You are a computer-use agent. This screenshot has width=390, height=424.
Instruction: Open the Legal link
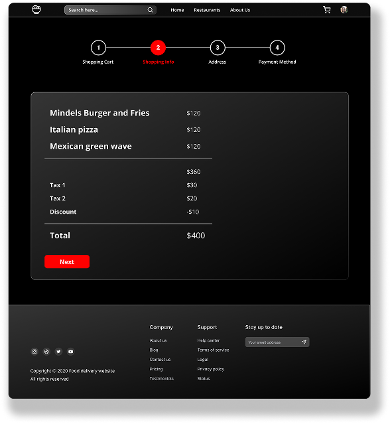[203, 360]
